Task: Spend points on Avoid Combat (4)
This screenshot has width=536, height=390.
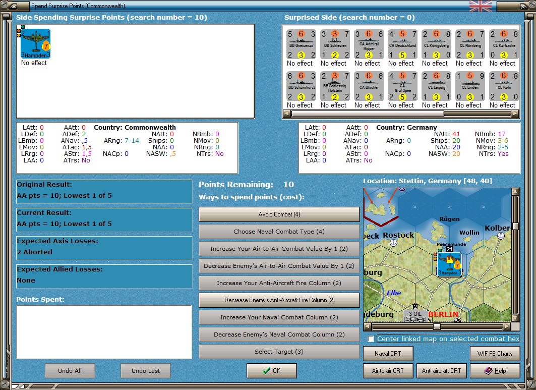Action: coord(279,214)
